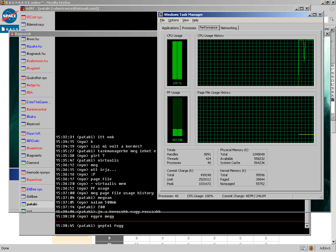Image resolution: width=336 pixels, height=252 pixels.
Task: Click the 'Processes: 40' status bar entry
Action: pyautogui.click(x=168, y=196)
